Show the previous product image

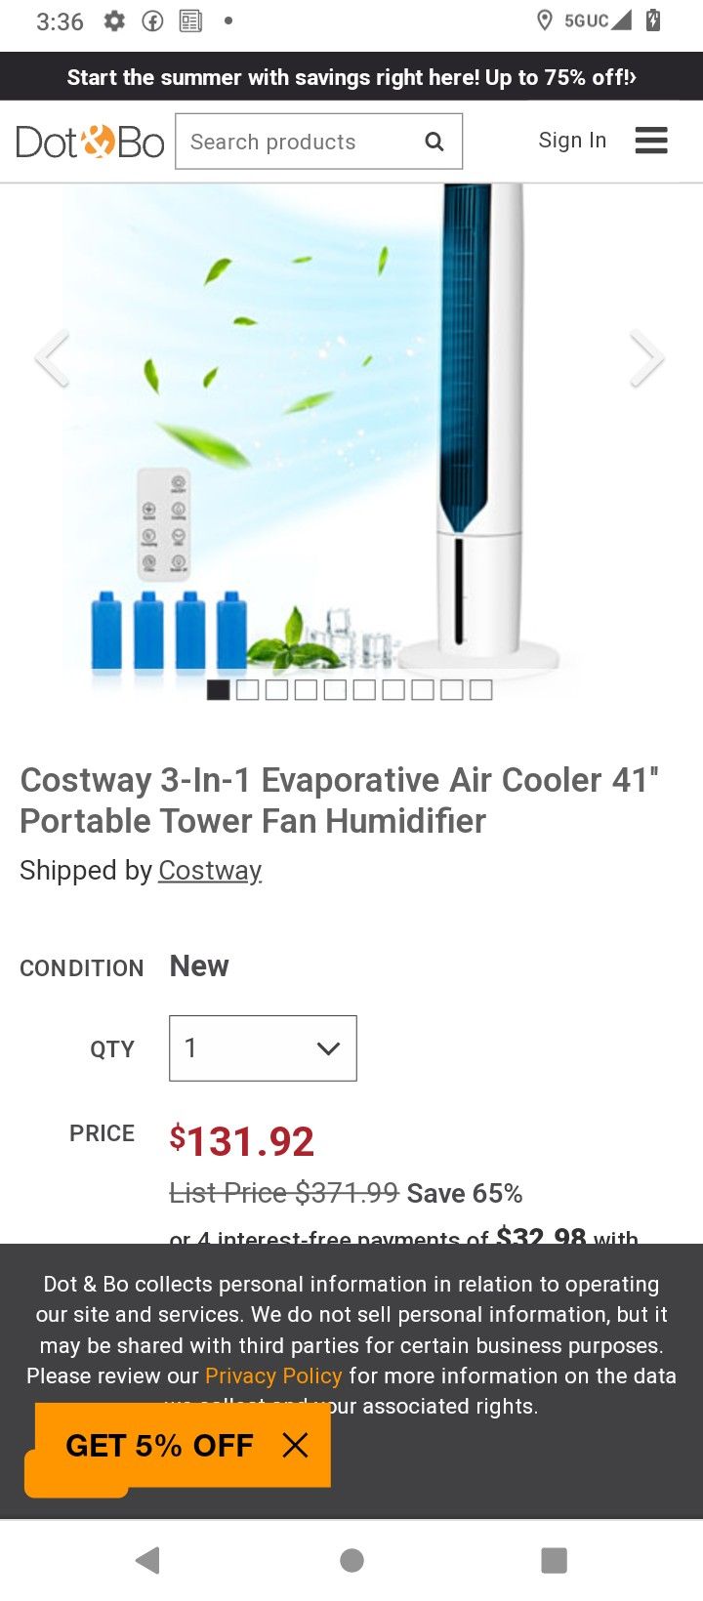coord(53,358)
